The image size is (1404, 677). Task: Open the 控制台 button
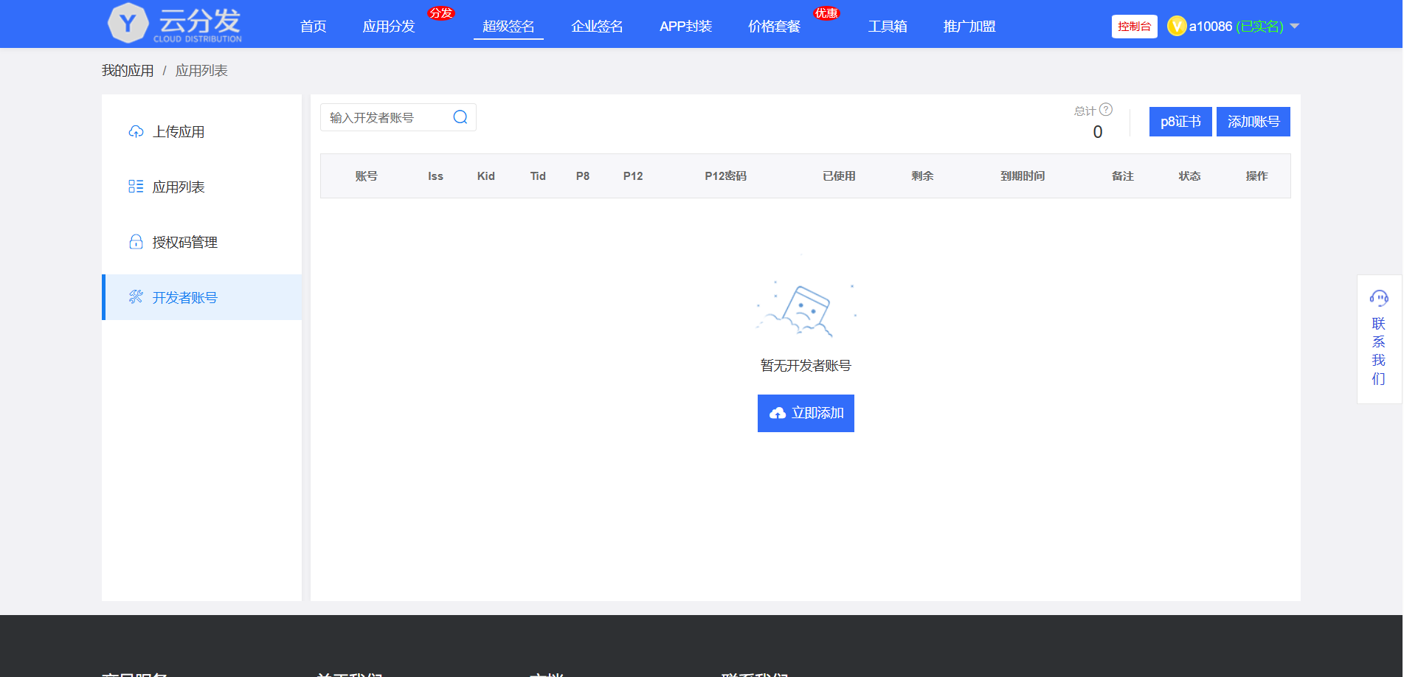(1134, 27)
